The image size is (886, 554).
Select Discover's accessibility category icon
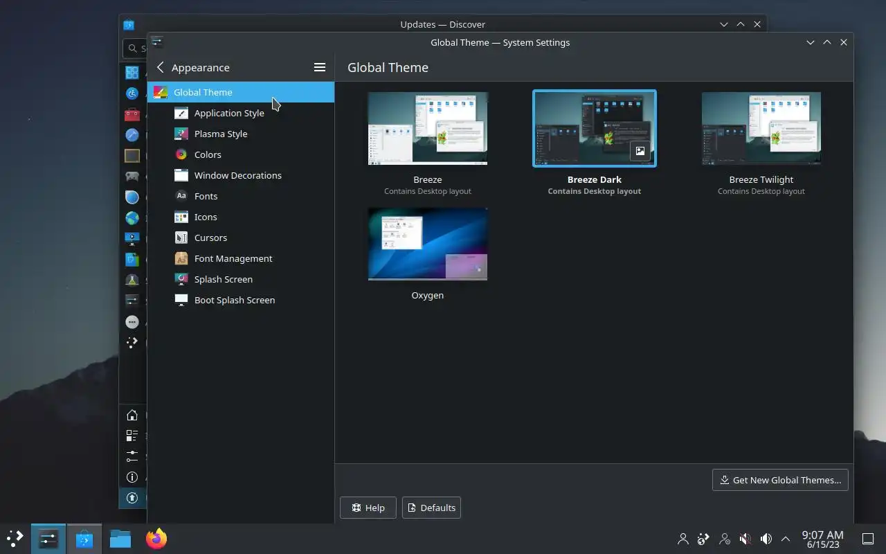click(x=132, y=93)
